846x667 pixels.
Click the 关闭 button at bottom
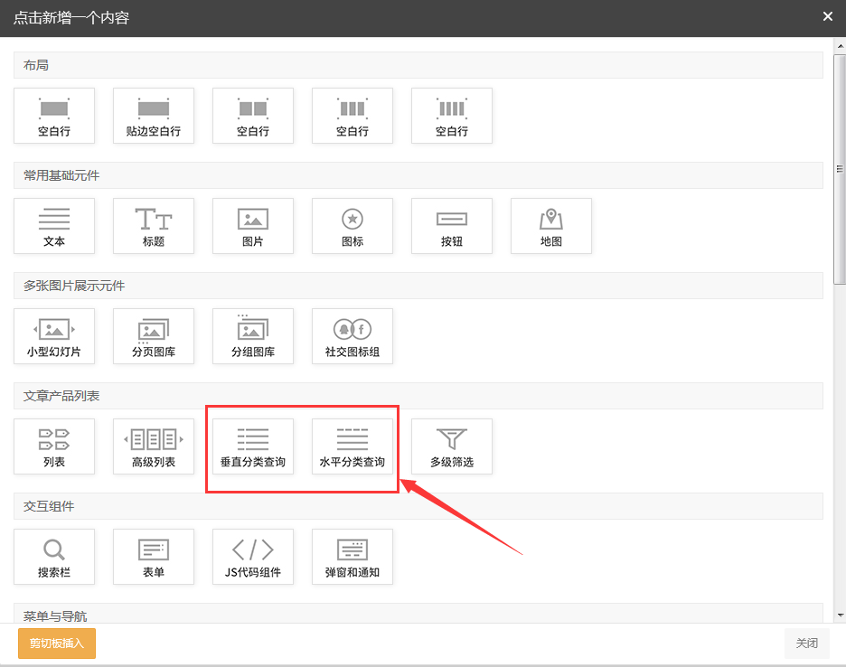point(806,644)
